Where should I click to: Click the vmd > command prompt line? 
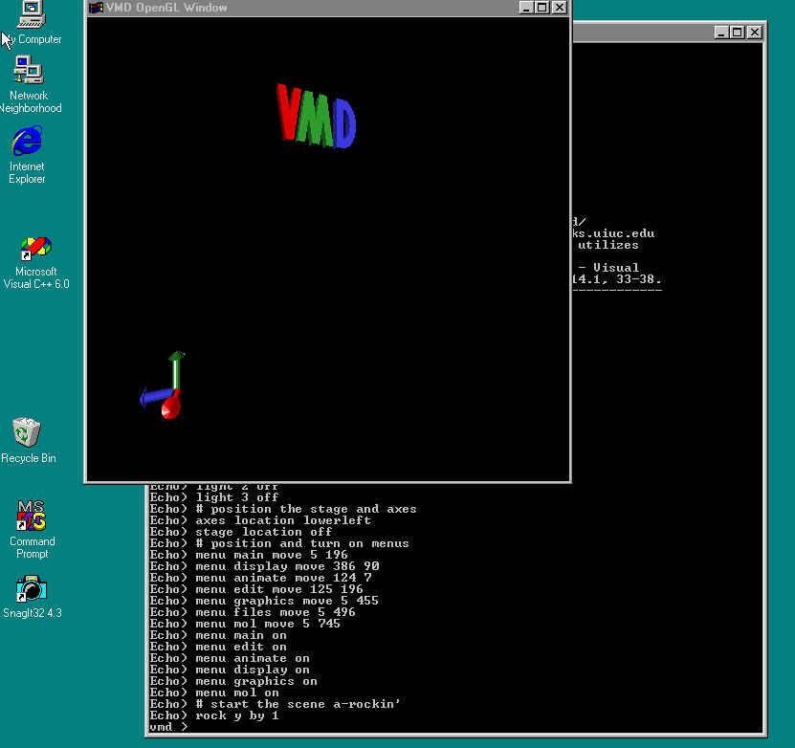click(x=168, y=726)
